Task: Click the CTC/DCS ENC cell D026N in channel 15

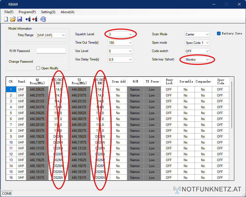Action: [x=100, y=172]
